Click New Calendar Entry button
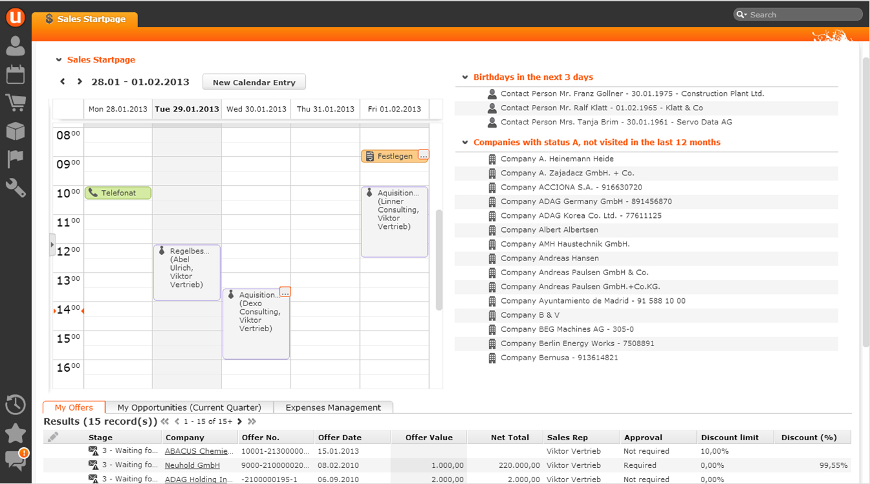The image size is (870, 484). point(254,82)
